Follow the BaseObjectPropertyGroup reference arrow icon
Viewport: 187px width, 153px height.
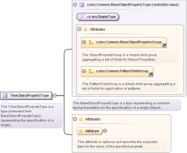[x=164, y=46]
